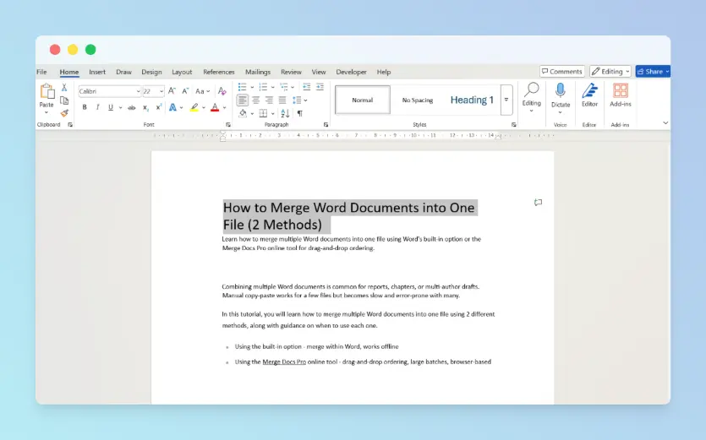Switch to the Layout tab

point(182,72)
